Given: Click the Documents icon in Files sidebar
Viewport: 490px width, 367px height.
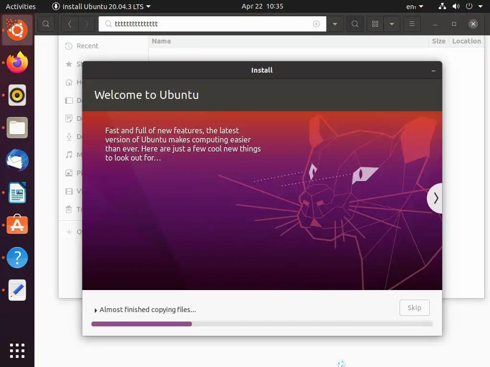Looking at the screenshot, I should [x=69, y=119].
